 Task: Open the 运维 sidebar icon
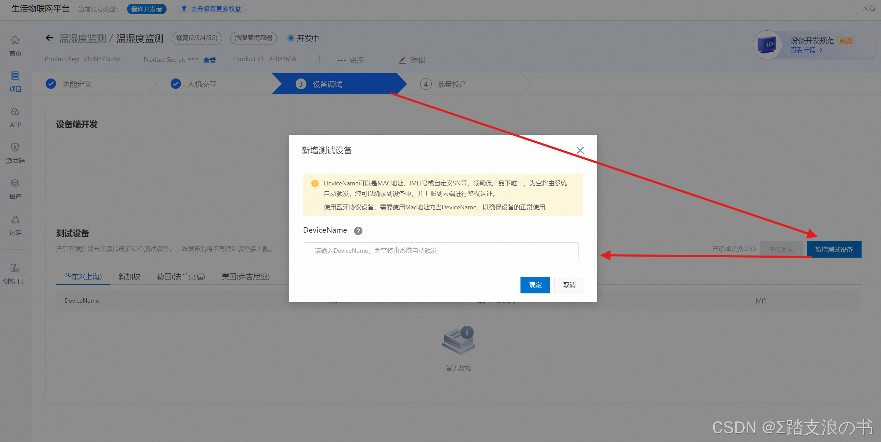point(15,219)
